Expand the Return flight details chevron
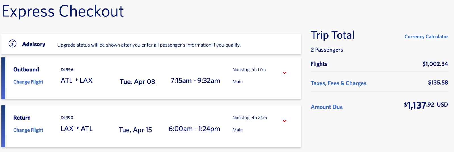This screenshot has height=152, width=454. click(x=285, y=121)
